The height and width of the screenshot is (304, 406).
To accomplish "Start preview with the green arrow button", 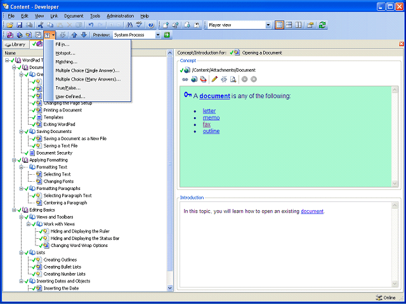I will [x=167, y=35].
